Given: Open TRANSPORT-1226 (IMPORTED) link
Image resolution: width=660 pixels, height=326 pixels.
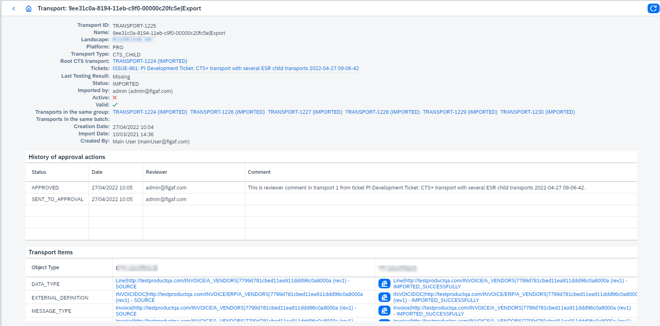Looking at the screenshot, I should (x=227, y=112).
